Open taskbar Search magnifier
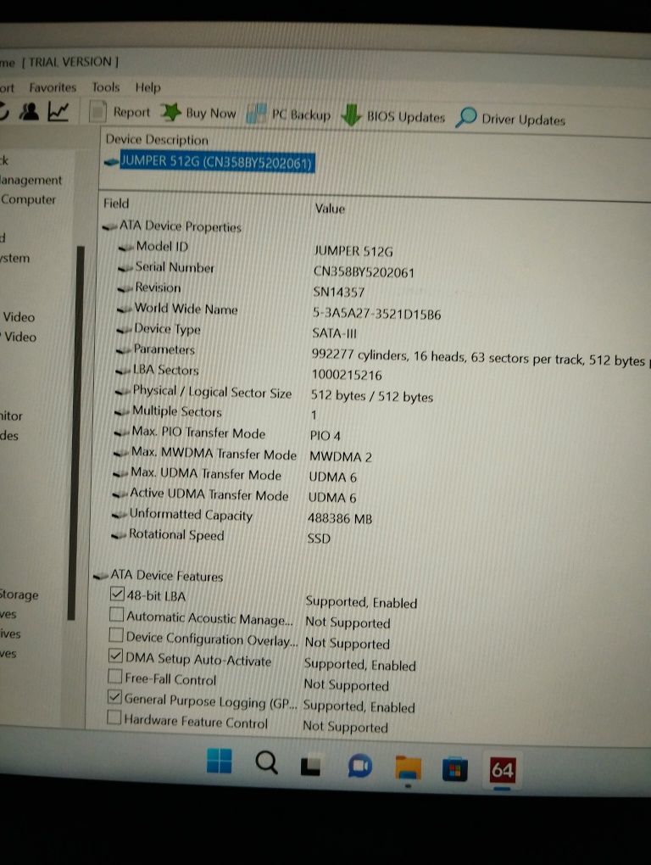Image resolution: width=651 pixels, height=865 pixels. tap(266, 763)
